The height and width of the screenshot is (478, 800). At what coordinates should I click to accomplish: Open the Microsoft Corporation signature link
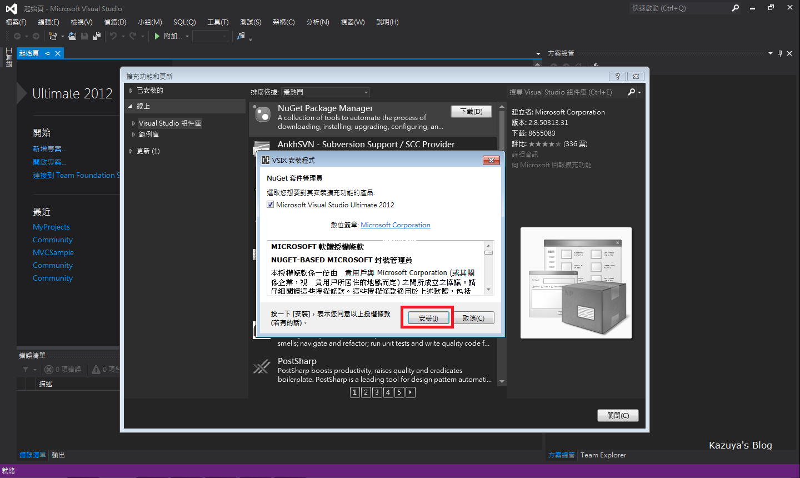click(396, 225)
